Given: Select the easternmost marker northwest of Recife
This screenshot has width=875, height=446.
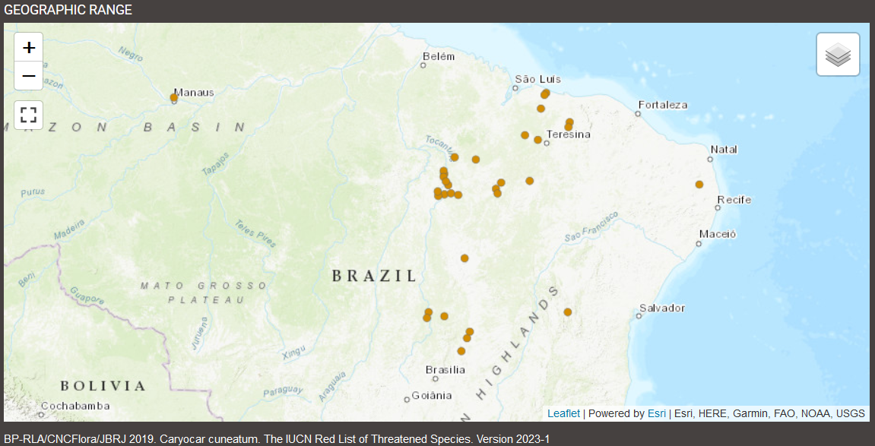Looking at the screenshot, I should click(699, 185).
